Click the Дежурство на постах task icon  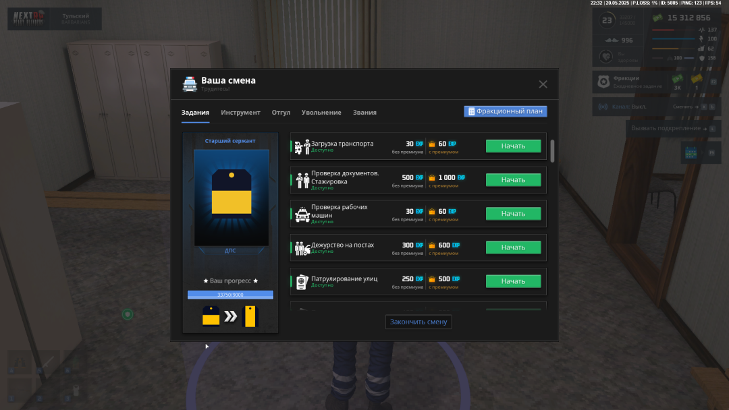302,248
